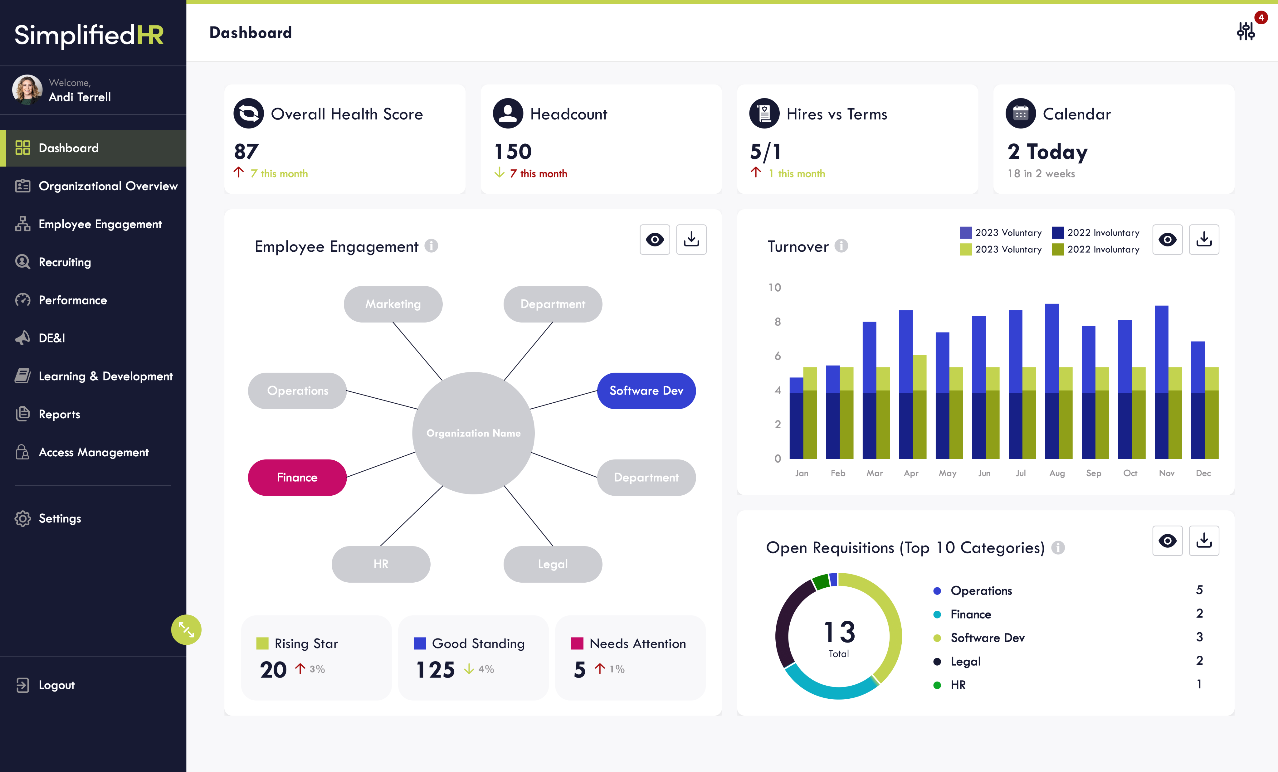Image resolution: width=1278 pixels, height=772 pixels.
Task: Toggle visibility of Employee Engagement panel
Action: pos(655,240)
